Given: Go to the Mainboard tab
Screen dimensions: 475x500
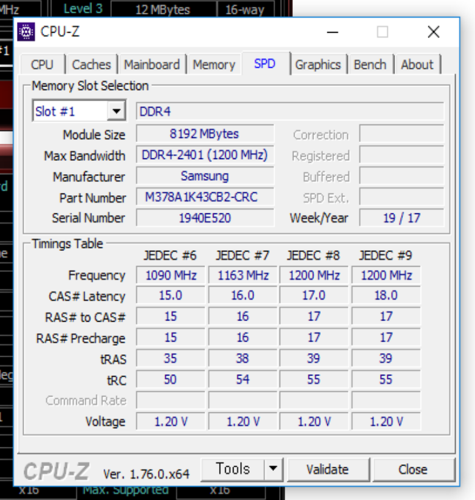Looking at the screenshot, I should click(x=152, y=65).
